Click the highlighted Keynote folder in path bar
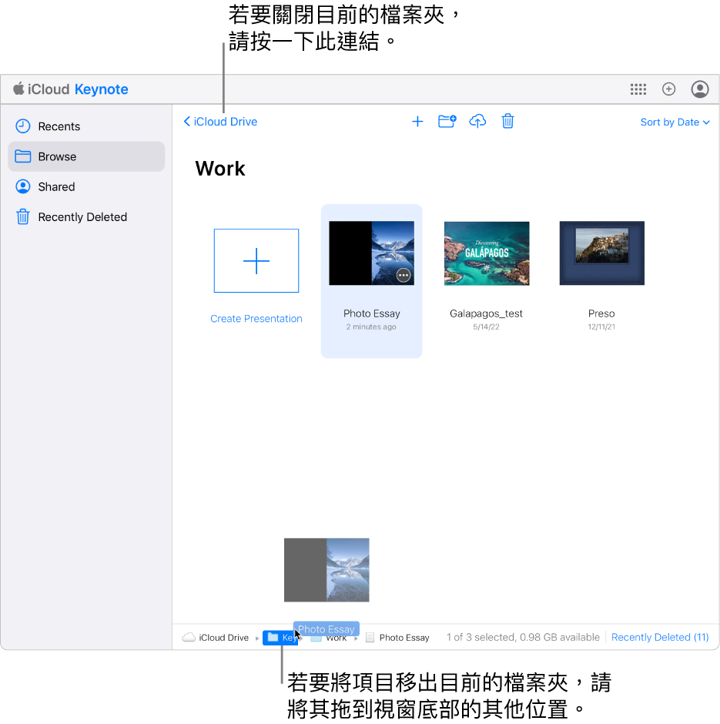Viewport: 720px width, 724px height. [280, 638]
